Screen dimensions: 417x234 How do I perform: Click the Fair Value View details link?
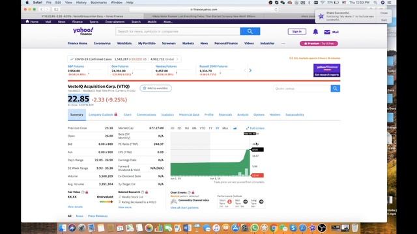[x=75, y=207]
